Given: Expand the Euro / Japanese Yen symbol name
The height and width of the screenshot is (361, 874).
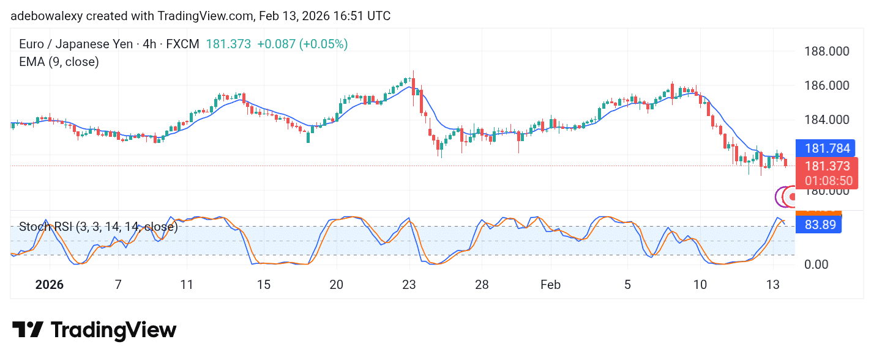Looking at the screenshot, I should pyautogui.click(x=77, y=44).
